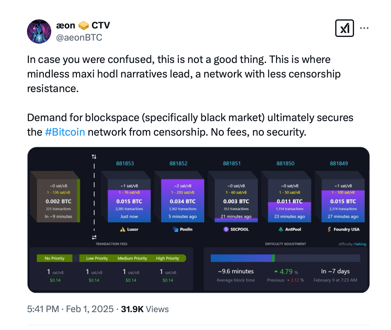391x330 pixels.
Task: Open the Grok xI icon
Action: [x=344, y=28]
